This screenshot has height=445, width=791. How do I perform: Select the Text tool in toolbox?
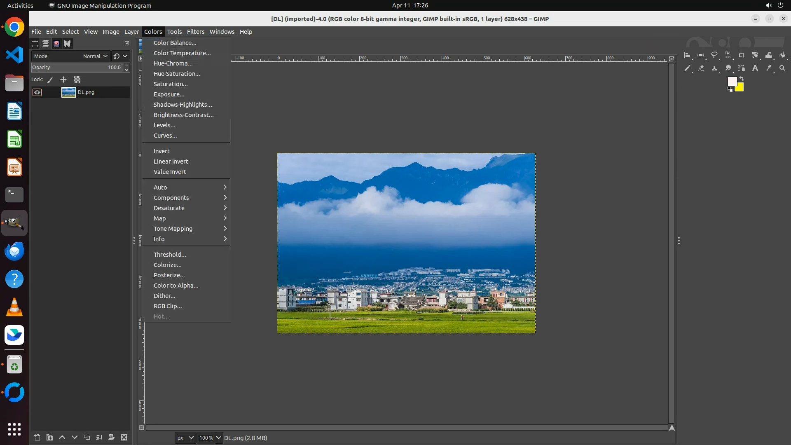tap(755, 68)
